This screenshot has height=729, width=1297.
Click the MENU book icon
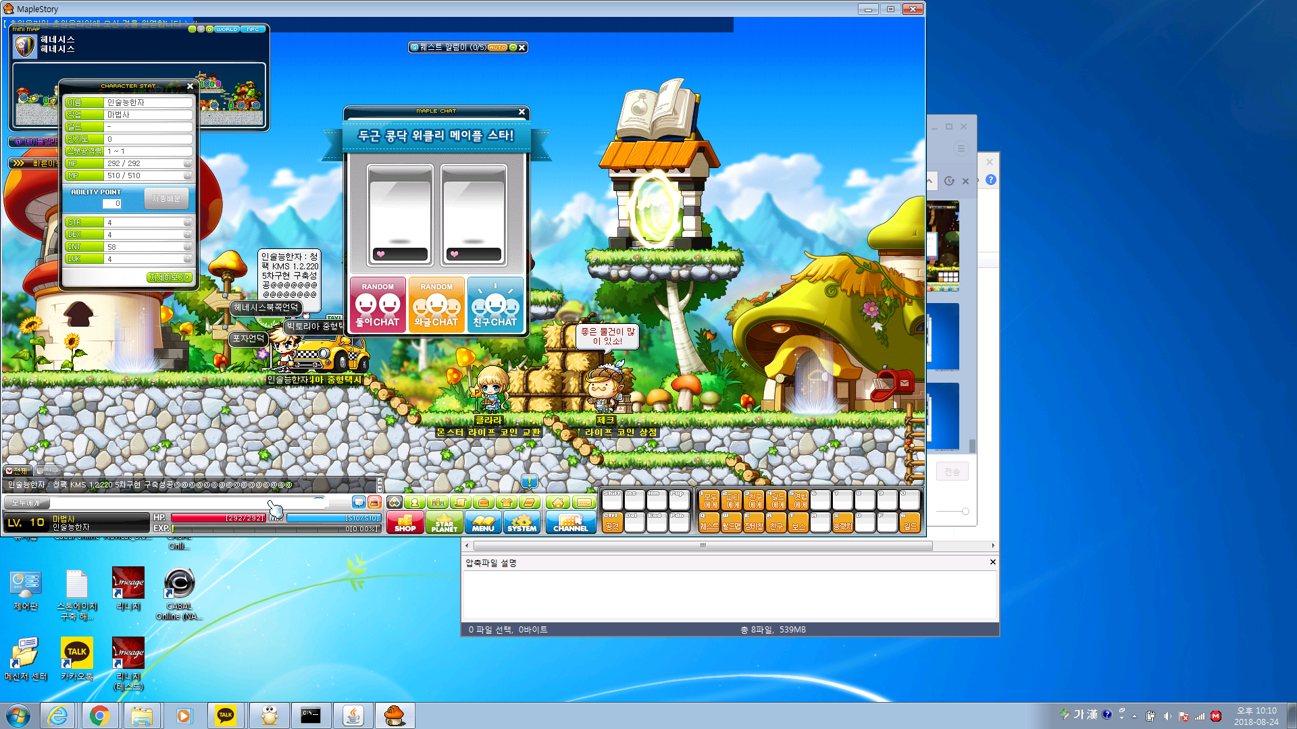(x=483, y=522)
